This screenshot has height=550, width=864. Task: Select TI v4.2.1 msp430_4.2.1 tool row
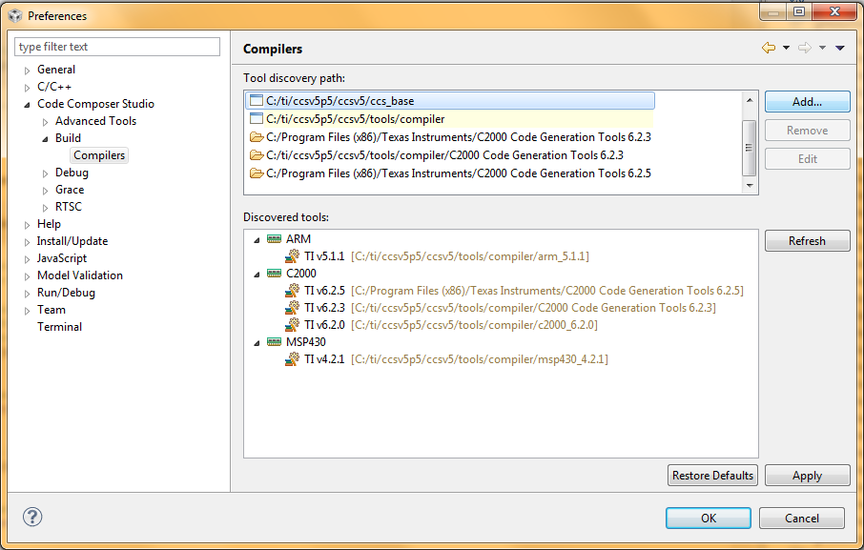446,359
